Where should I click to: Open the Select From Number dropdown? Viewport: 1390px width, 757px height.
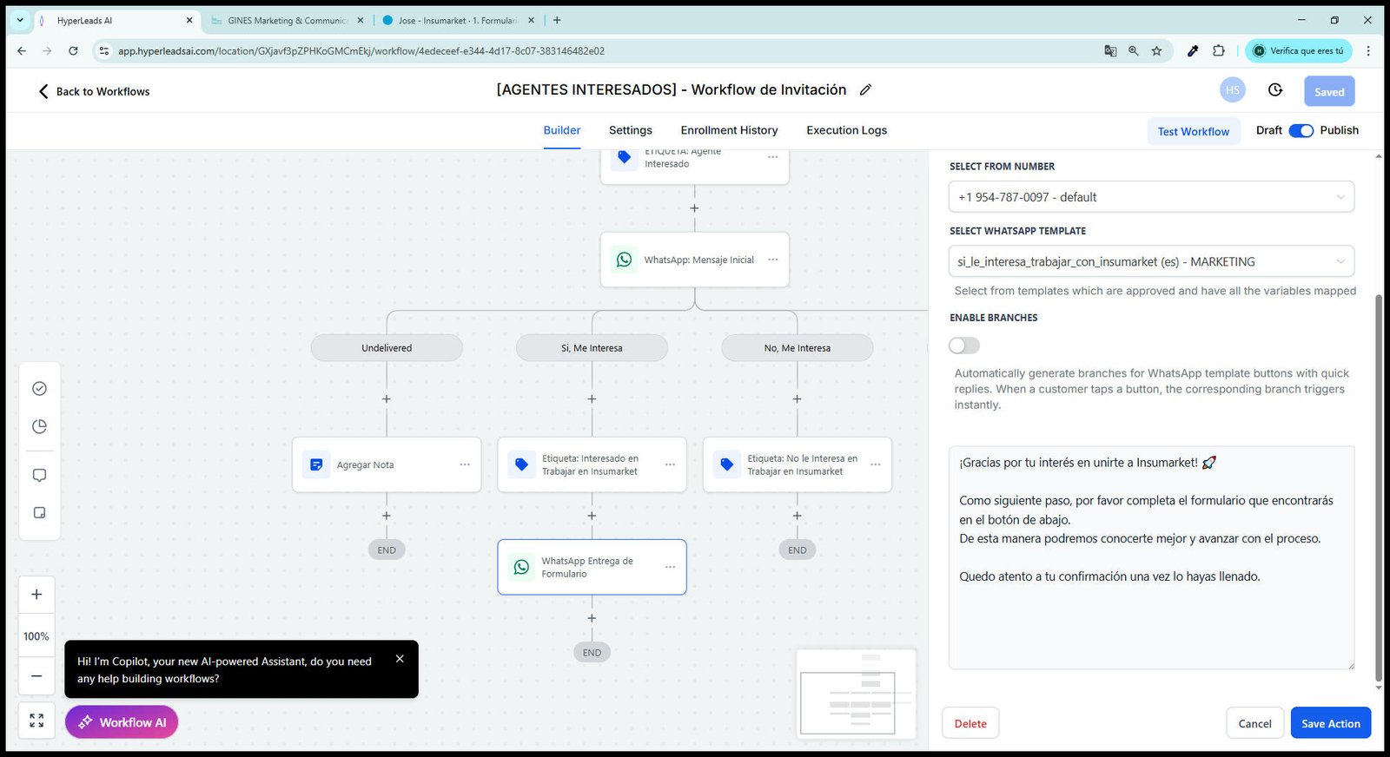pos(1151,197)
